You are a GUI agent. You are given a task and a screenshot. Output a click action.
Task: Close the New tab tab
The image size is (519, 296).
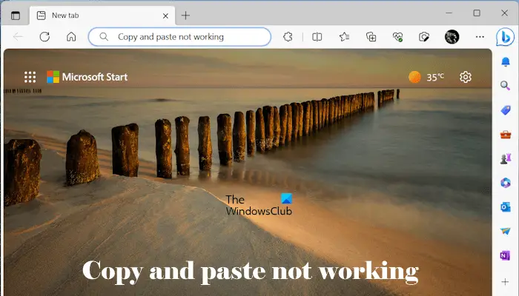click(x=165, y=16)
